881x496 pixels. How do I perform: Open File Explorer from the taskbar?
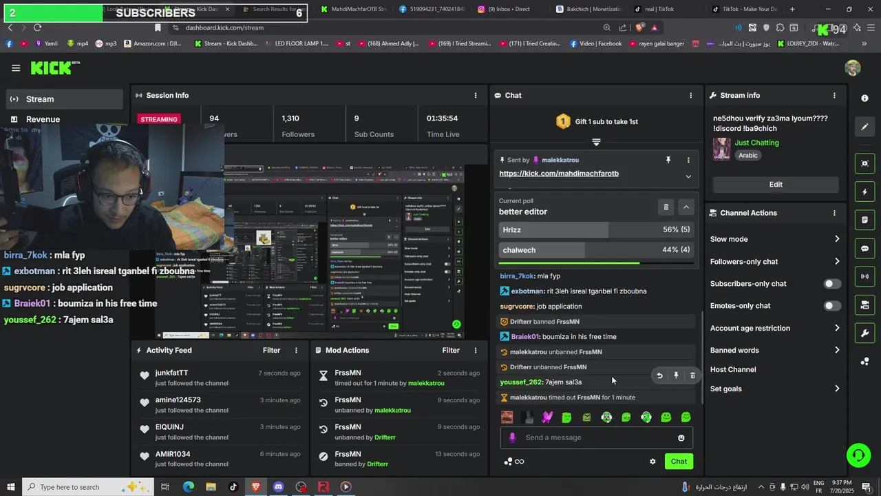coord(211,487)
